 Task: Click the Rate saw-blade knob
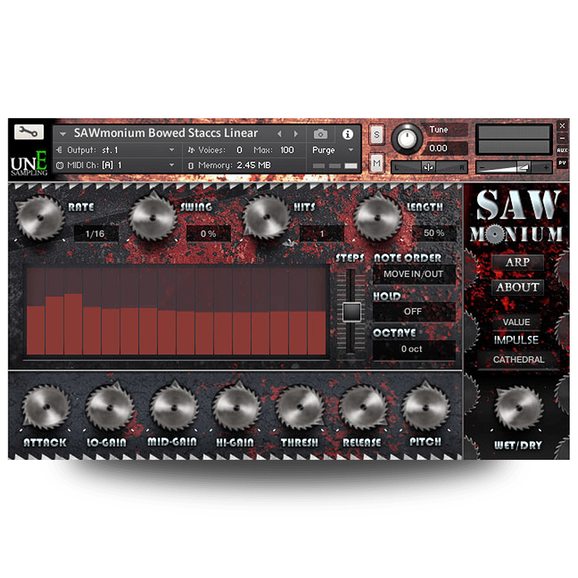point(40,218)
